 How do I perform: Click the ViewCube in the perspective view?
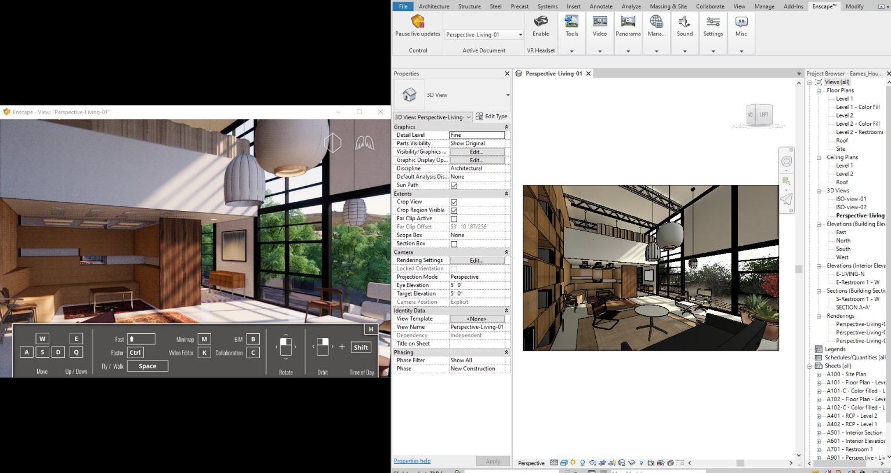click(x=759, y=114)
